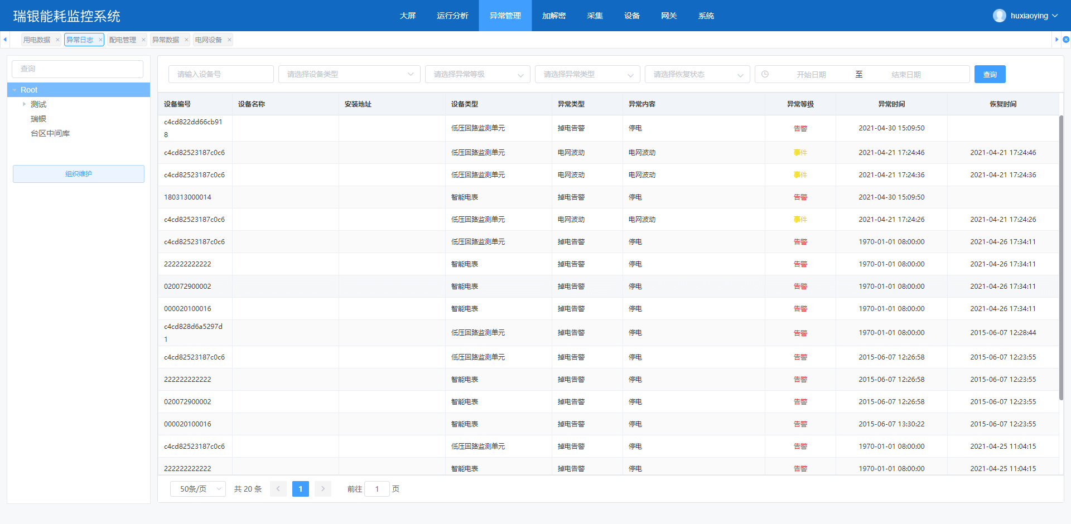1071x524 pixels.
Task: Open the 采集 menu
Action: pyautogui.click(x=595, y=16)
